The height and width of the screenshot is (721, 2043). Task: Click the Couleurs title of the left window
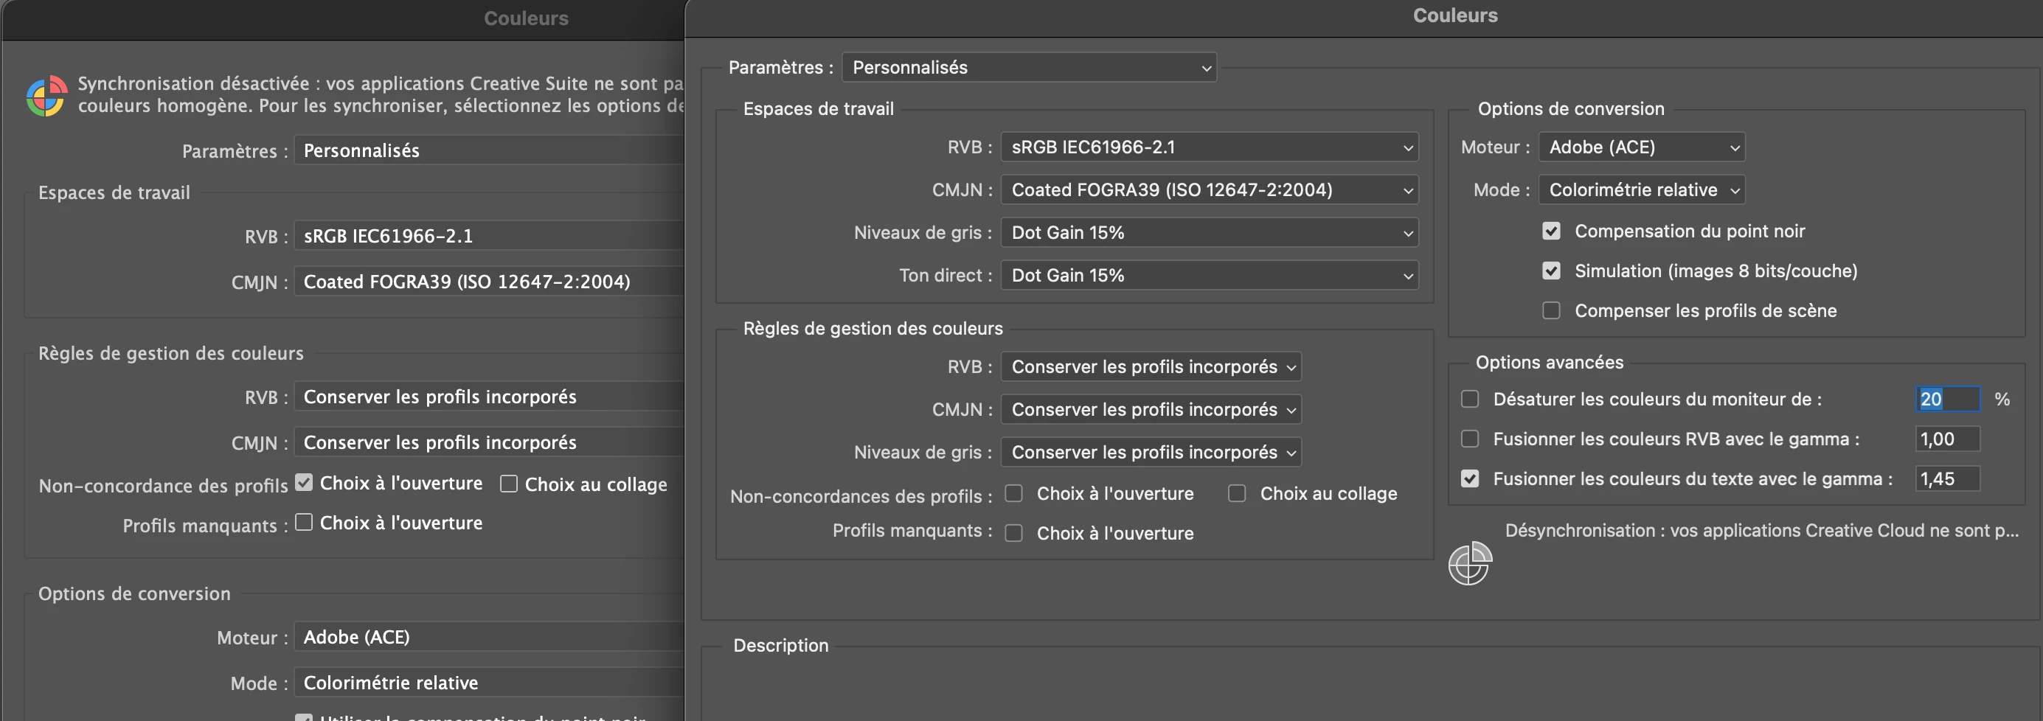tap(526, 18)
